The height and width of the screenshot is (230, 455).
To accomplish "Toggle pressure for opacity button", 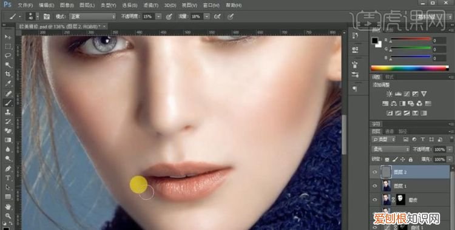I will click(169, 16).
